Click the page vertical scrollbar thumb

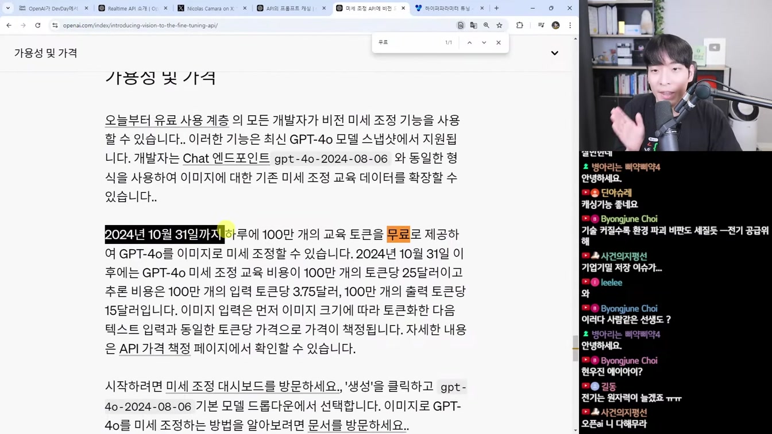(x=576, y=348)
